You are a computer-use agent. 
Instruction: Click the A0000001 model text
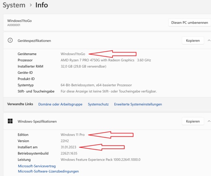point(14,25)
